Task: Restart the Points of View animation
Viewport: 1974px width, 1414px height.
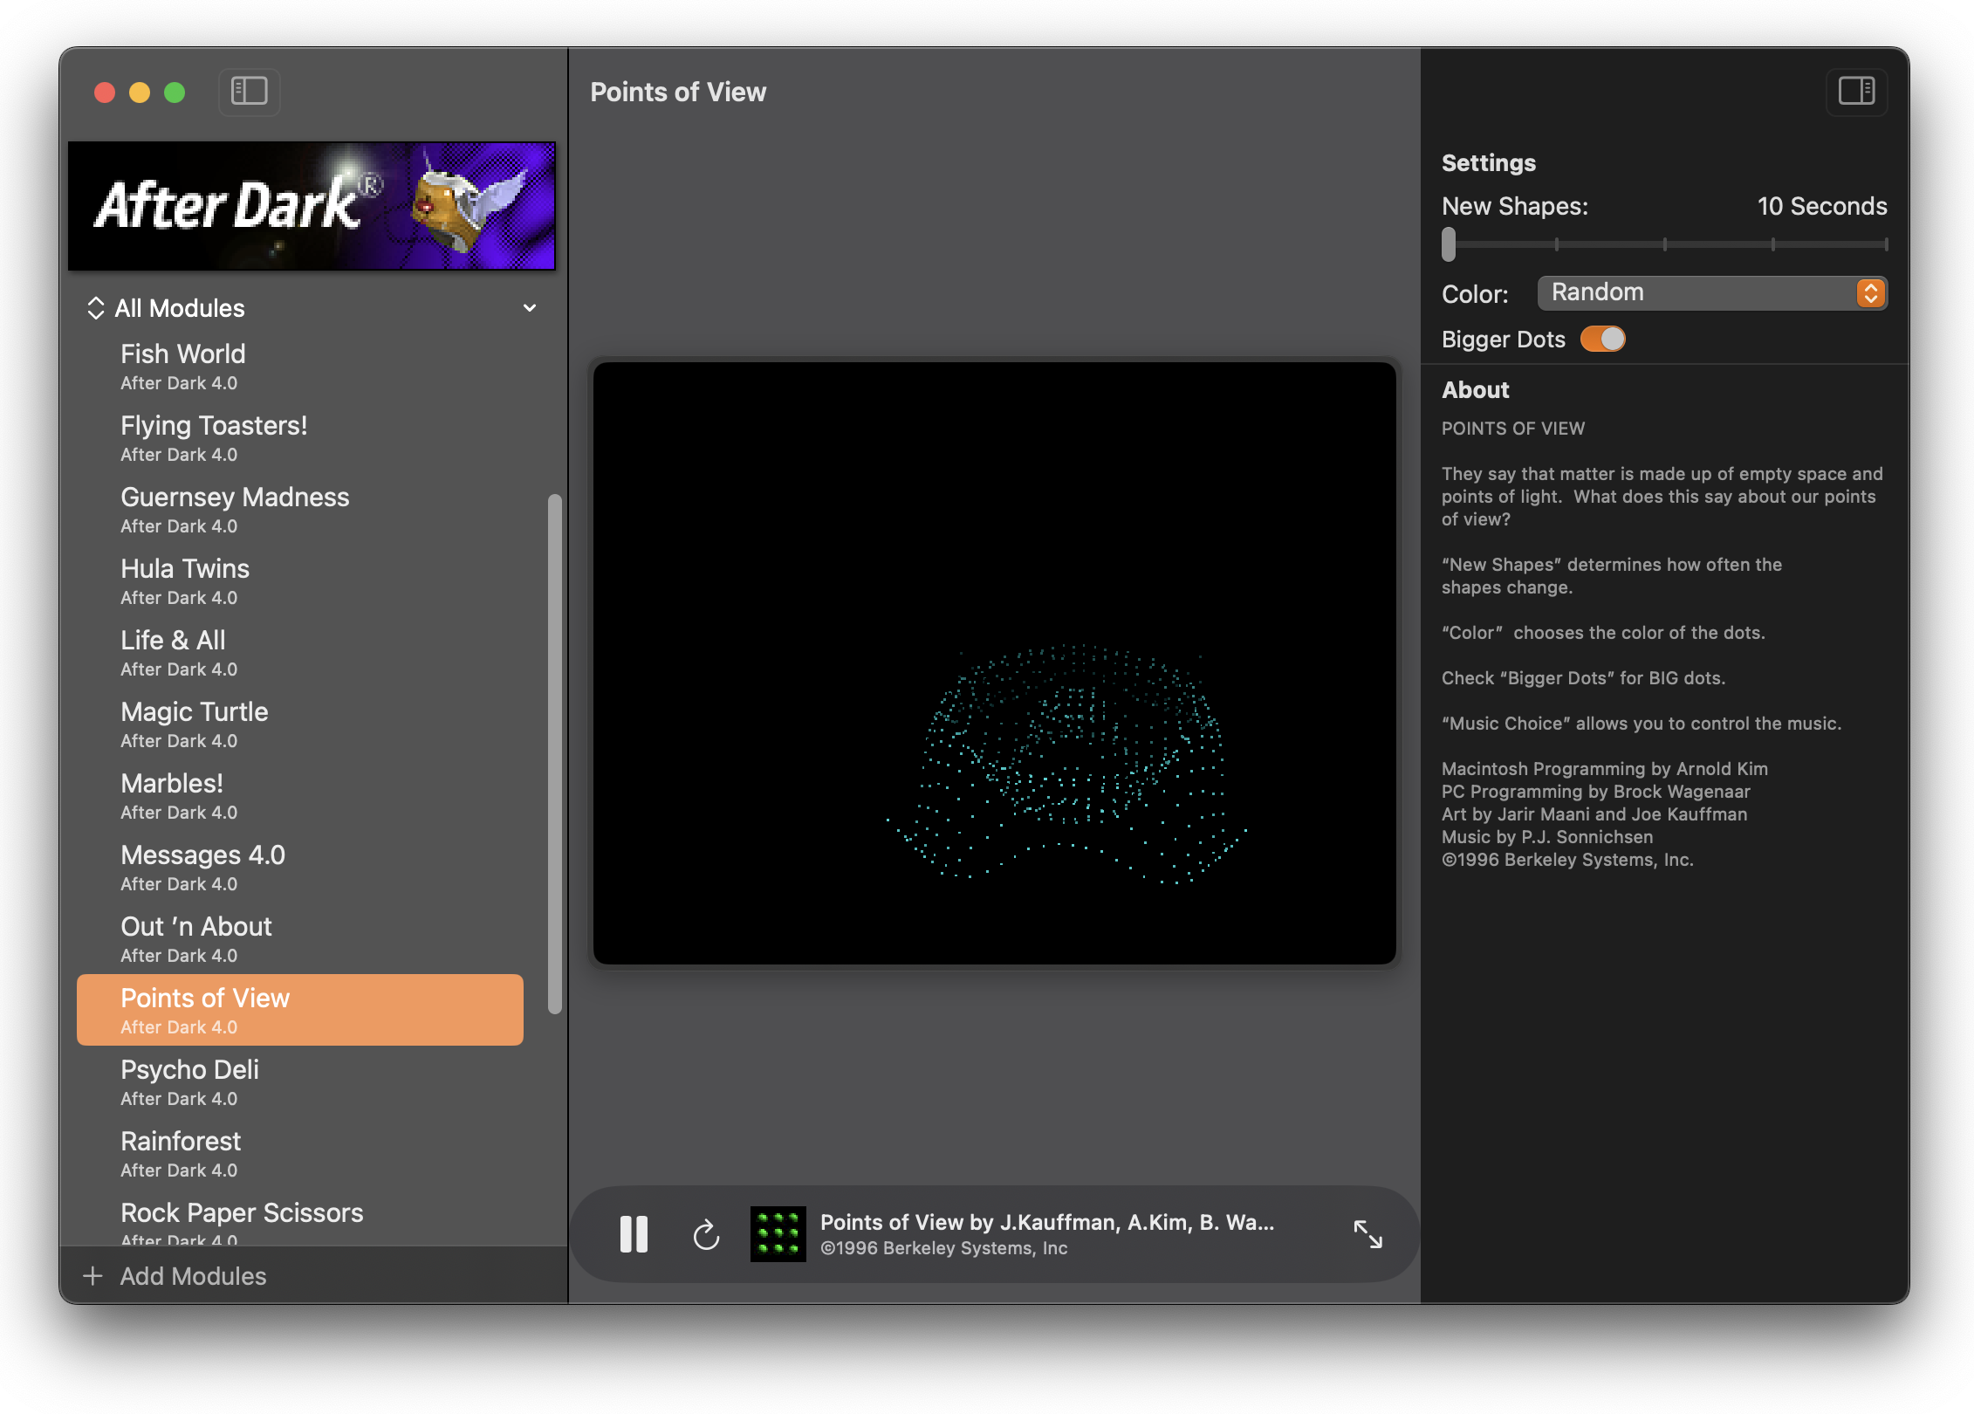Action: 706,1234
